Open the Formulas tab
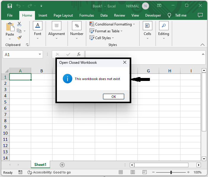Viewport: 208px width, 177px height. click(x=87, y=15)
